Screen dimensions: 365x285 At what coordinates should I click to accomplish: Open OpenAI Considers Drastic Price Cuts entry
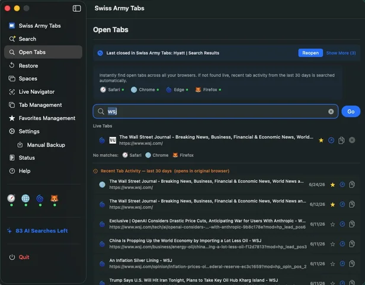click(207, 224)
